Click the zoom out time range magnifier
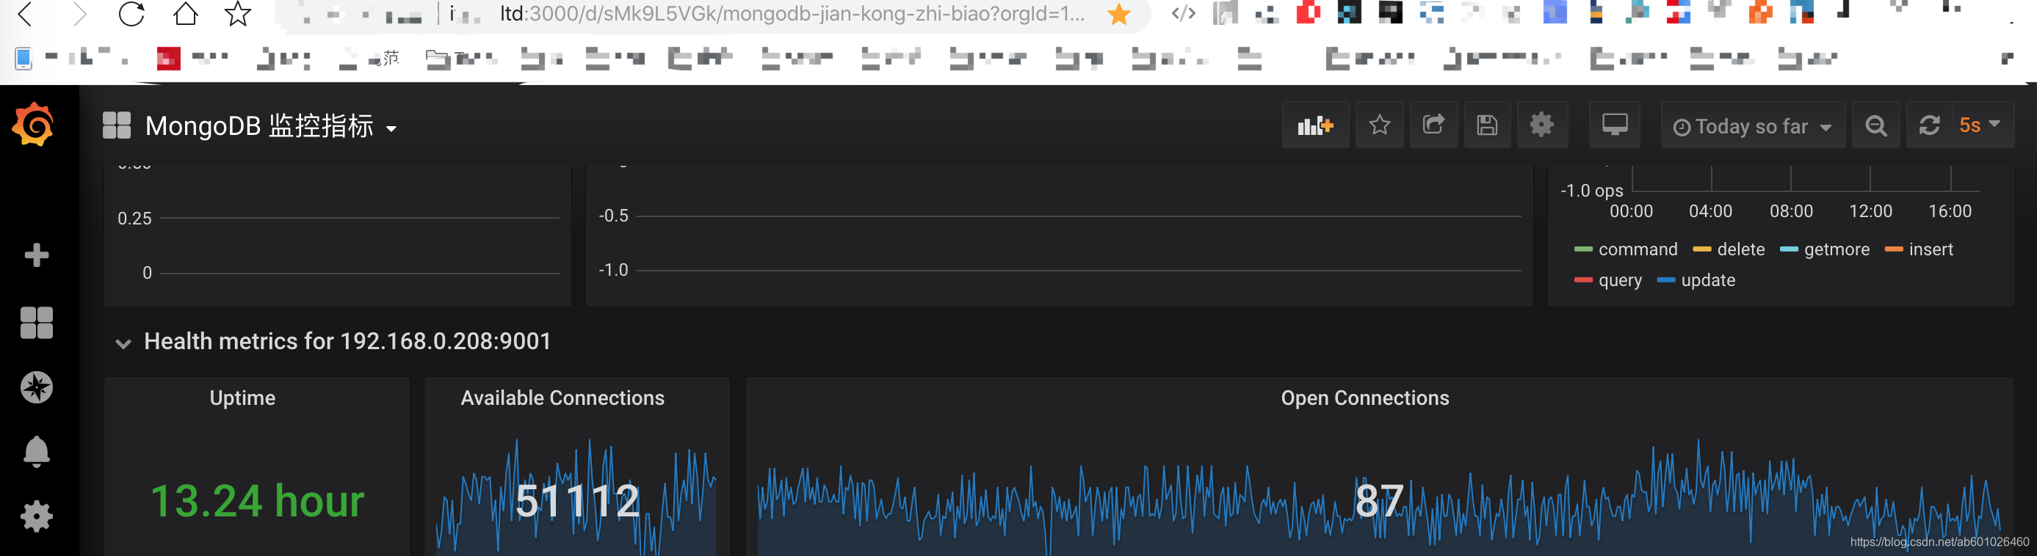 point(1875,125)
